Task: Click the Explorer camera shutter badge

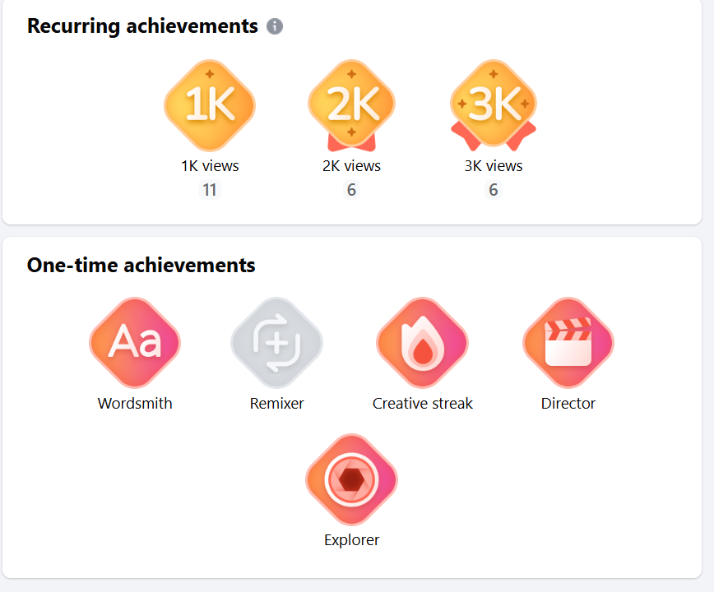Action: [351, 479]
